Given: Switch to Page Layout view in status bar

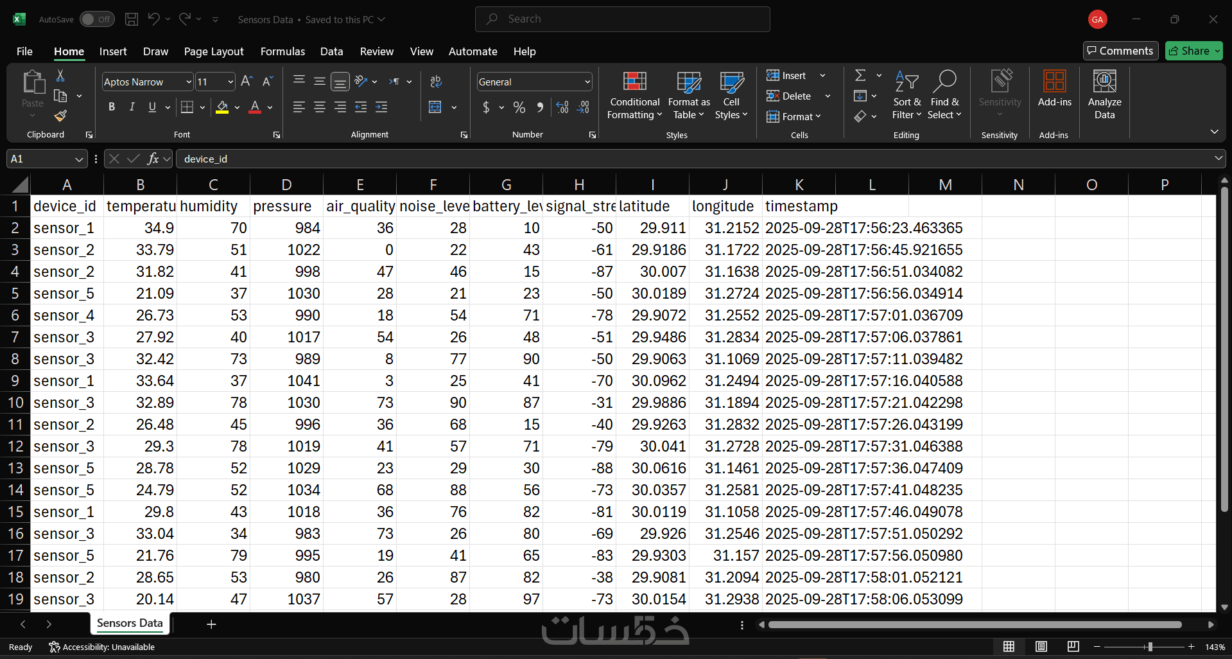Looking at the screenshot, I should (x=1041, y=647).
